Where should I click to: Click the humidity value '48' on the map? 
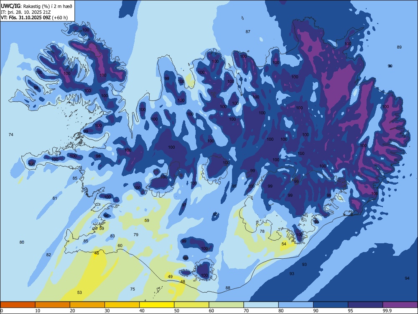click(183, 282)
